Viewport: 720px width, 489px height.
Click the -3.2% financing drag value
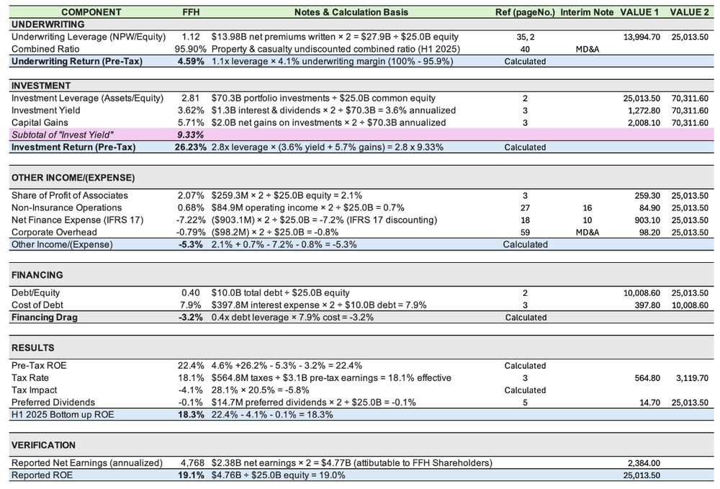point(191,318)
